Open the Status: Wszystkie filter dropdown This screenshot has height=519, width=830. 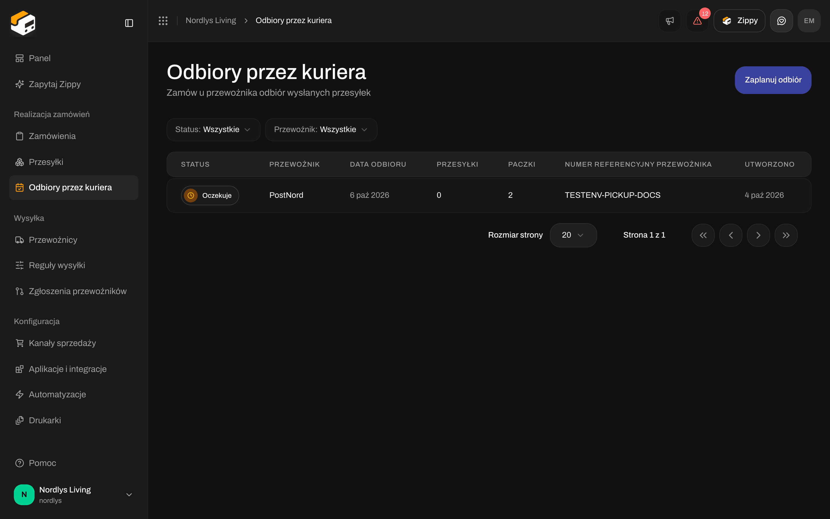point(213,130)
